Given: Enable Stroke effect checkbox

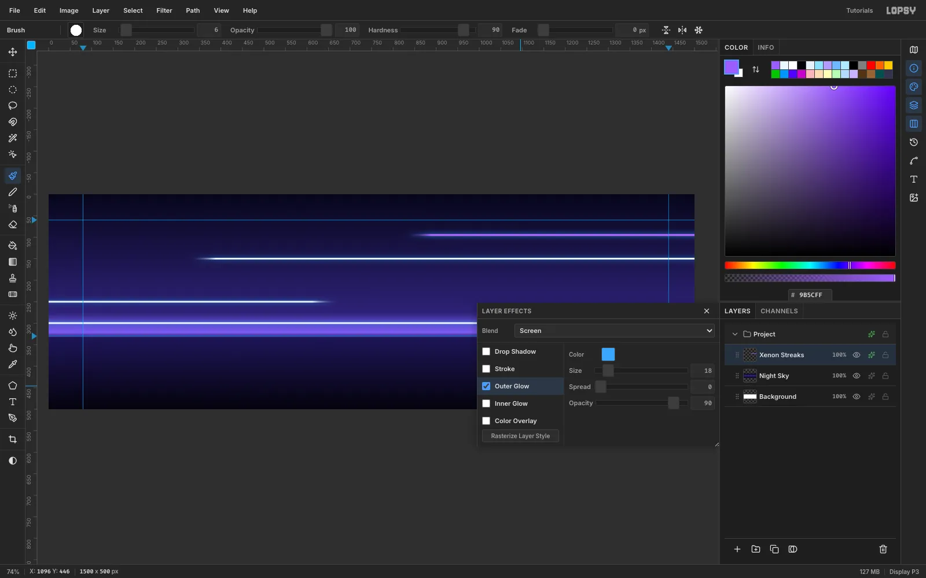Looking at the screenshot, I should (486, 369).
